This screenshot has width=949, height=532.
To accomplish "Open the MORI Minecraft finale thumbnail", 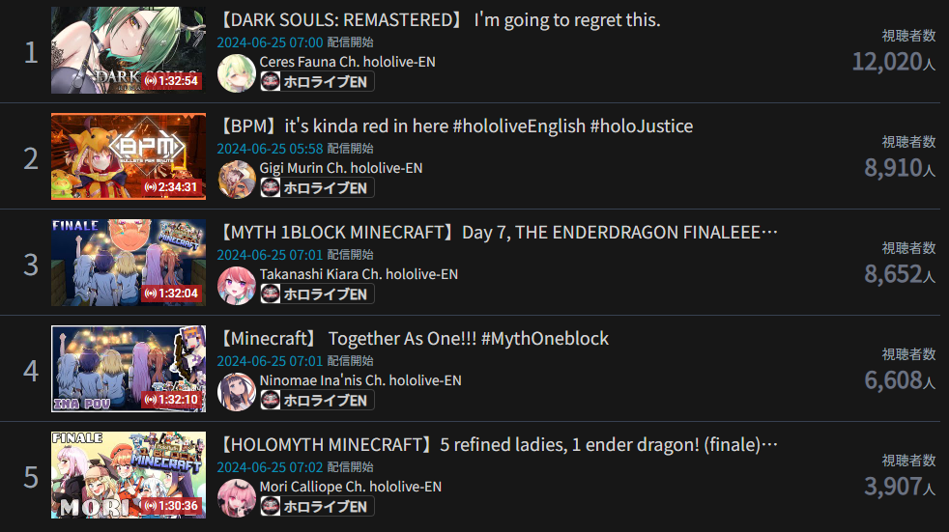I will (x=129, y=475).
